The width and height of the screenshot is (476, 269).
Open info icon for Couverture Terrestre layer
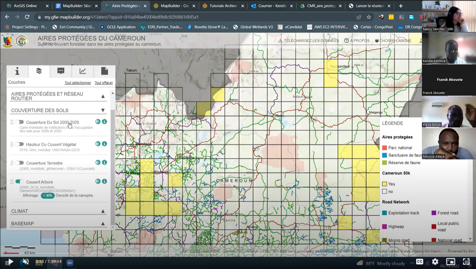(x=104, y=162)
